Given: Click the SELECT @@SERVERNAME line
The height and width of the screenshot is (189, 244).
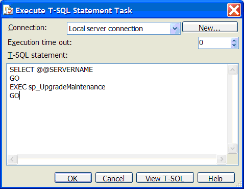Looking at the screenshot, I should point(51,69).
